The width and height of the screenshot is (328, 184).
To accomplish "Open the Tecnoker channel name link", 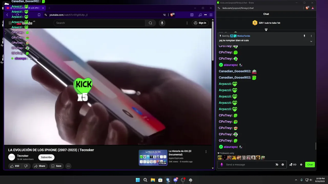I will click(x=23, y=156).
